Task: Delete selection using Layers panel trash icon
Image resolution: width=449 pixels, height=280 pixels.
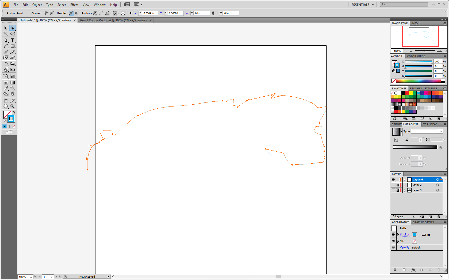Action: tap(439, 217)
